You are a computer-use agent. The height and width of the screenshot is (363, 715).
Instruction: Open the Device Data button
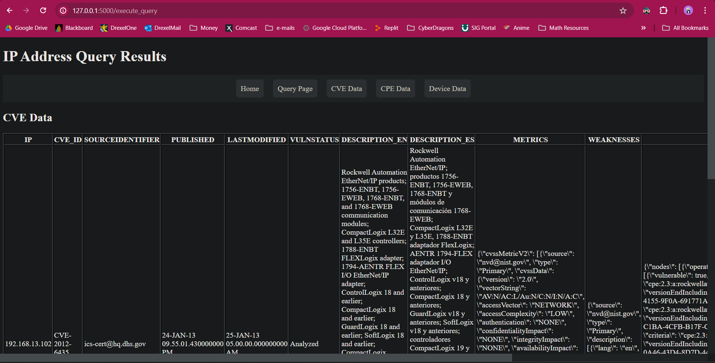click(448, 88)
